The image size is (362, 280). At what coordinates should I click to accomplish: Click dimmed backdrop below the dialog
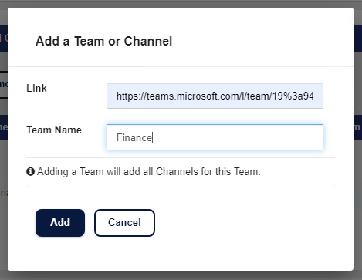point(181,275)
